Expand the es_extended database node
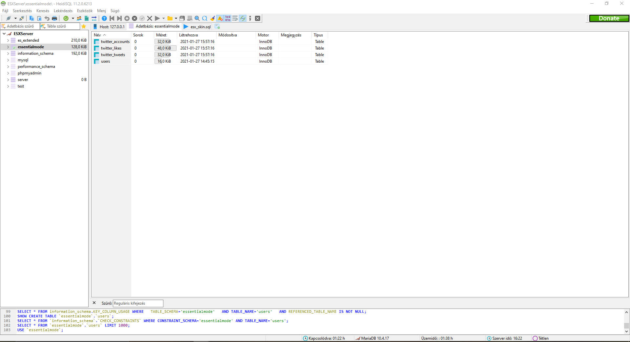This screenshot has height=342, width=630. [8, 40]
